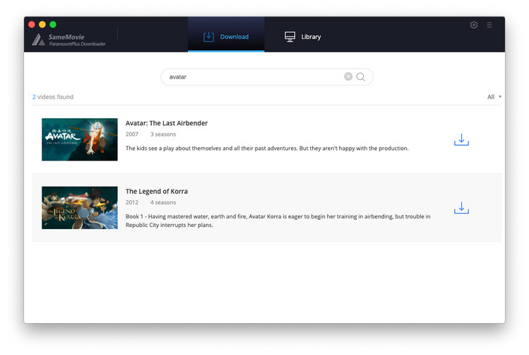Viewport: 529px width, 355px height.
Task: Clear the avatar search text
Action: pyautogui.click(x=348, y=76)
